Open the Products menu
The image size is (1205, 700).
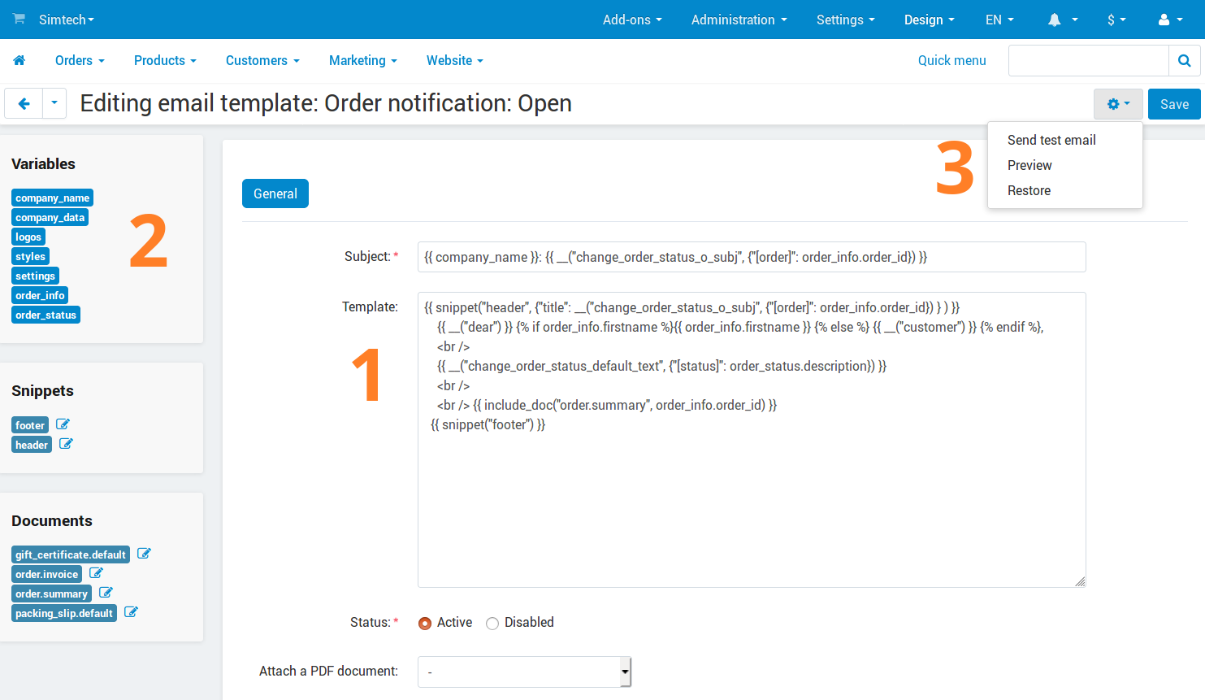pyautogui.click(x=165, y=60)
